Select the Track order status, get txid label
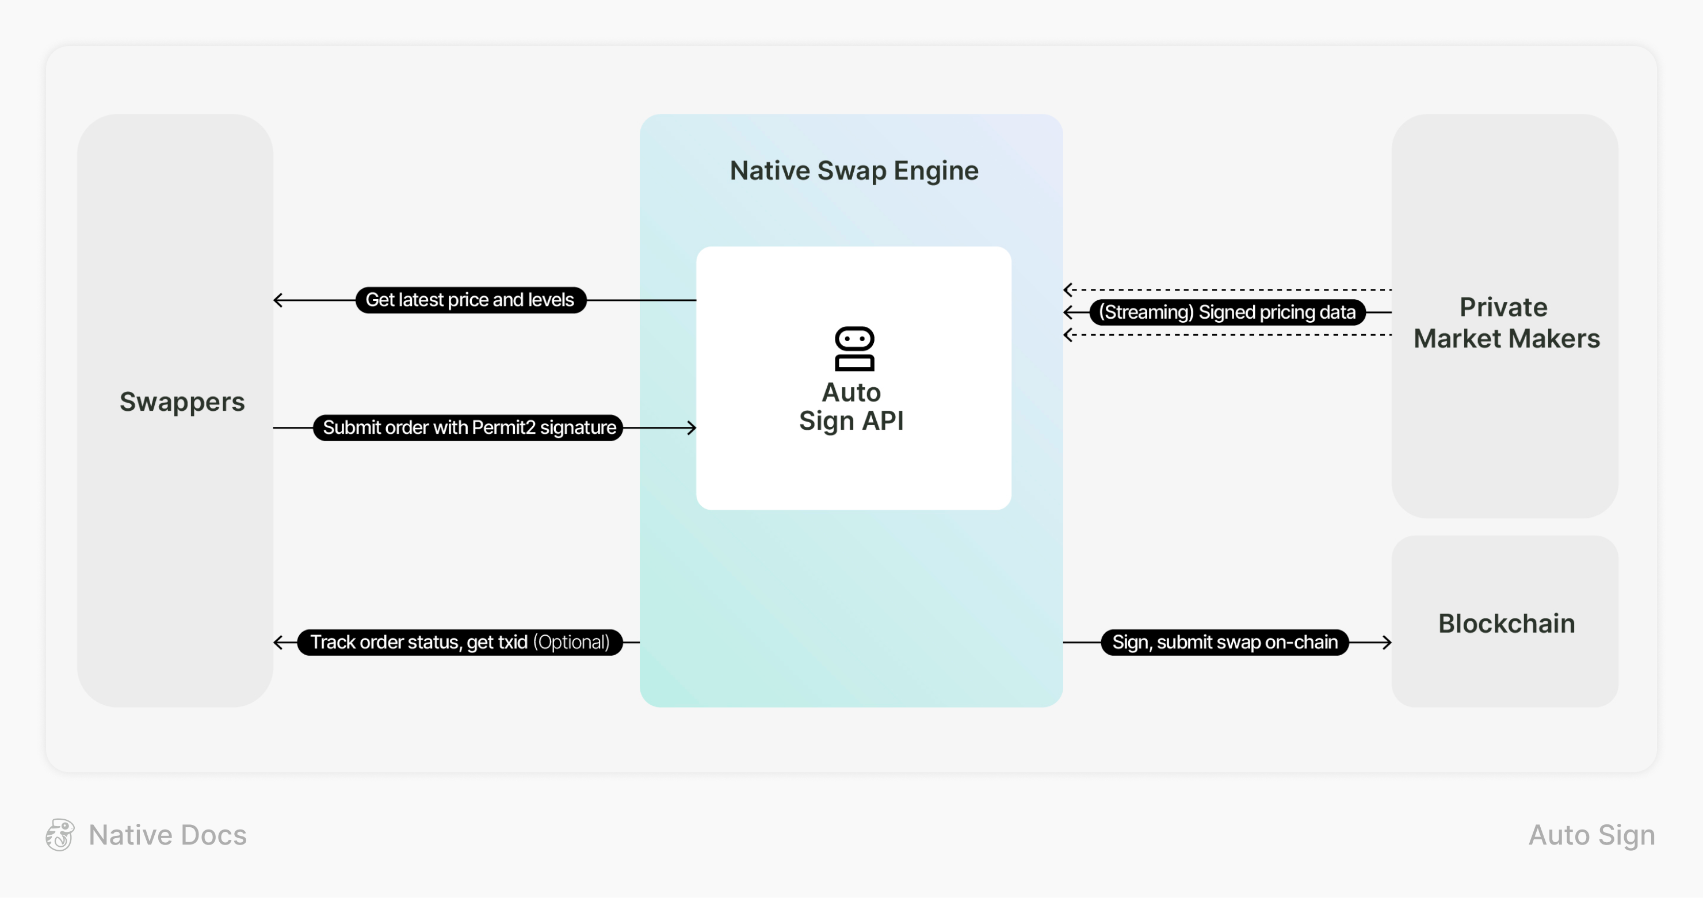Screen dimensions: 1703x898 [x=460, y=642]
